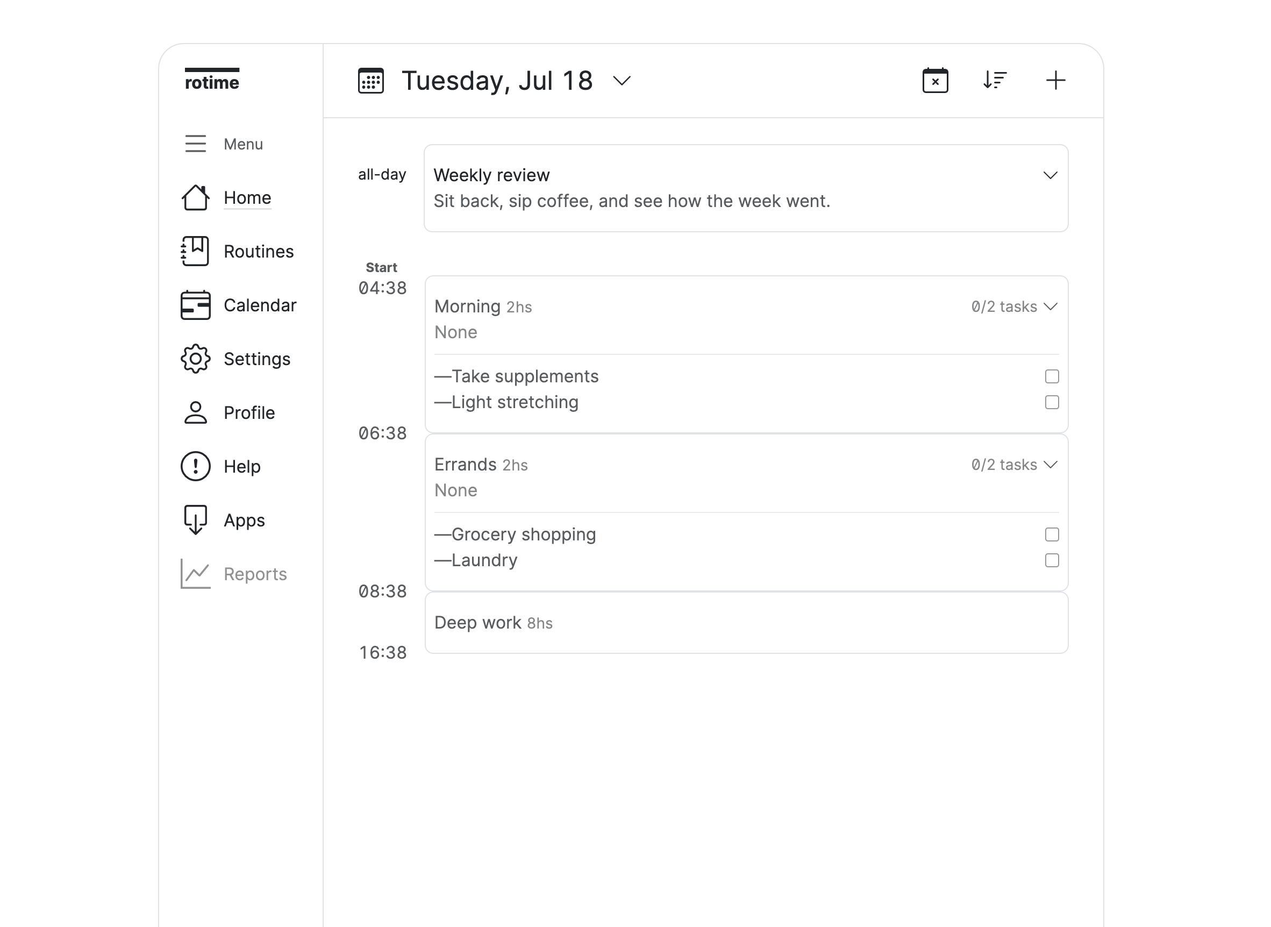
Task: Check the Laundry task
Action: 1052,561
